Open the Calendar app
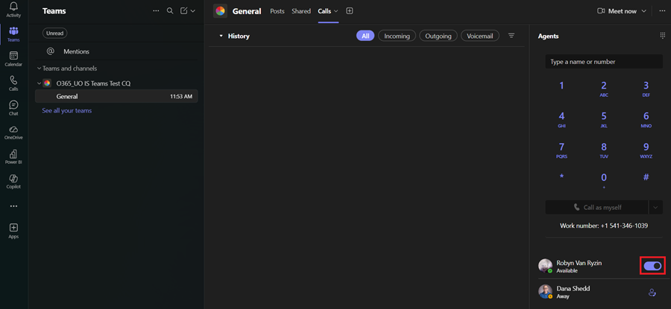The image size is (671, 309). pos(13,59)
